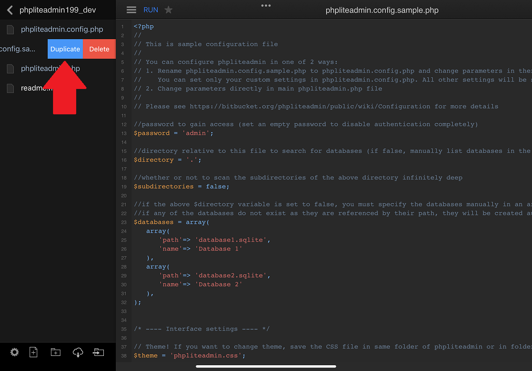Viewport: 532px width, 371px height.
Task: Place the cursor in "$theme = 'phpliteadmin.css';"
Action: coord(189,356)
